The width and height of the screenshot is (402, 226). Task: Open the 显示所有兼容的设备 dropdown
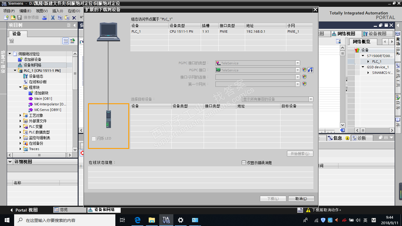(311, 99)
